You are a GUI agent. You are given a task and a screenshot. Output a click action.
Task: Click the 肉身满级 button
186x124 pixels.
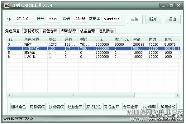tap(37, 107)
